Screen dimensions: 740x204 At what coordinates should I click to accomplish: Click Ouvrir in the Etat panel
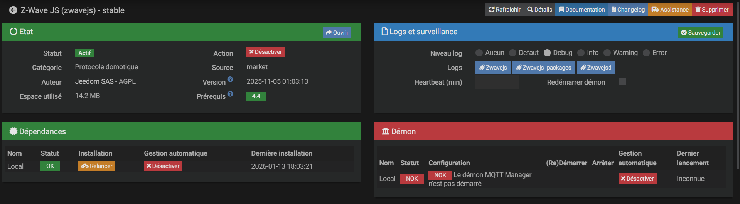pyautogui.click(x=337, y=33)
